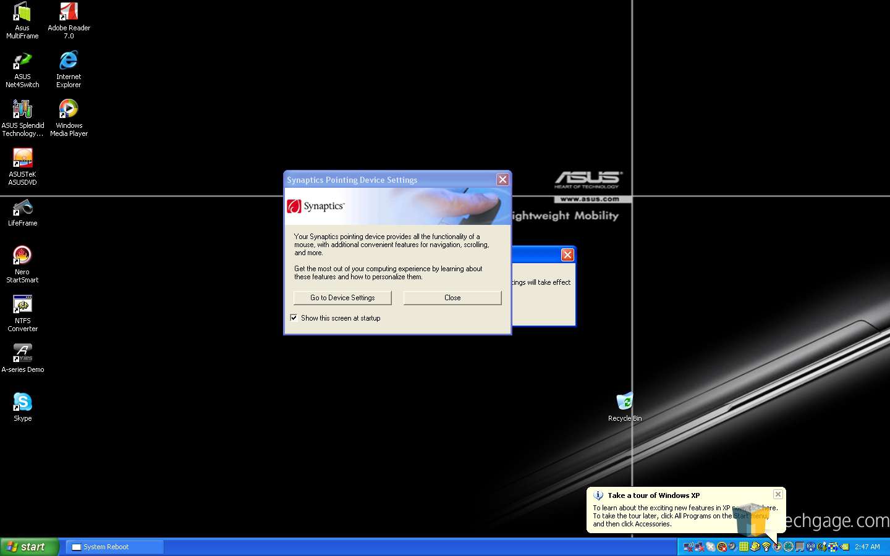The image size is (890, 556).
Task: Click the yellow-green grid tray icon
Action: [744, 547]
